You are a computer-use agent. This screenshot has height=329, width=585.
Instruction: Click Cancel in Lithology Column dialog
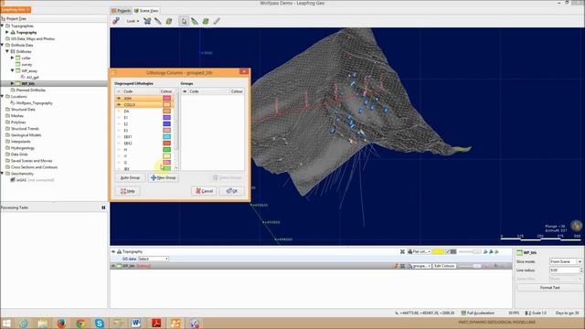(204, 191)
